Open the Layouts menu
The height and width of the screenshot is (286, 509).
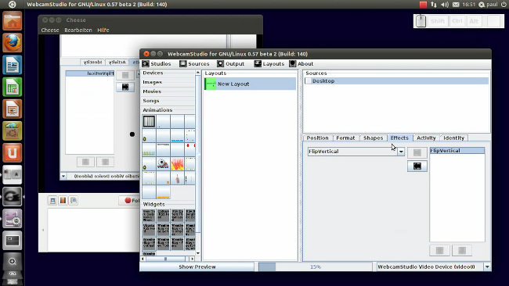pyautogui.click(x=269, y=64)
